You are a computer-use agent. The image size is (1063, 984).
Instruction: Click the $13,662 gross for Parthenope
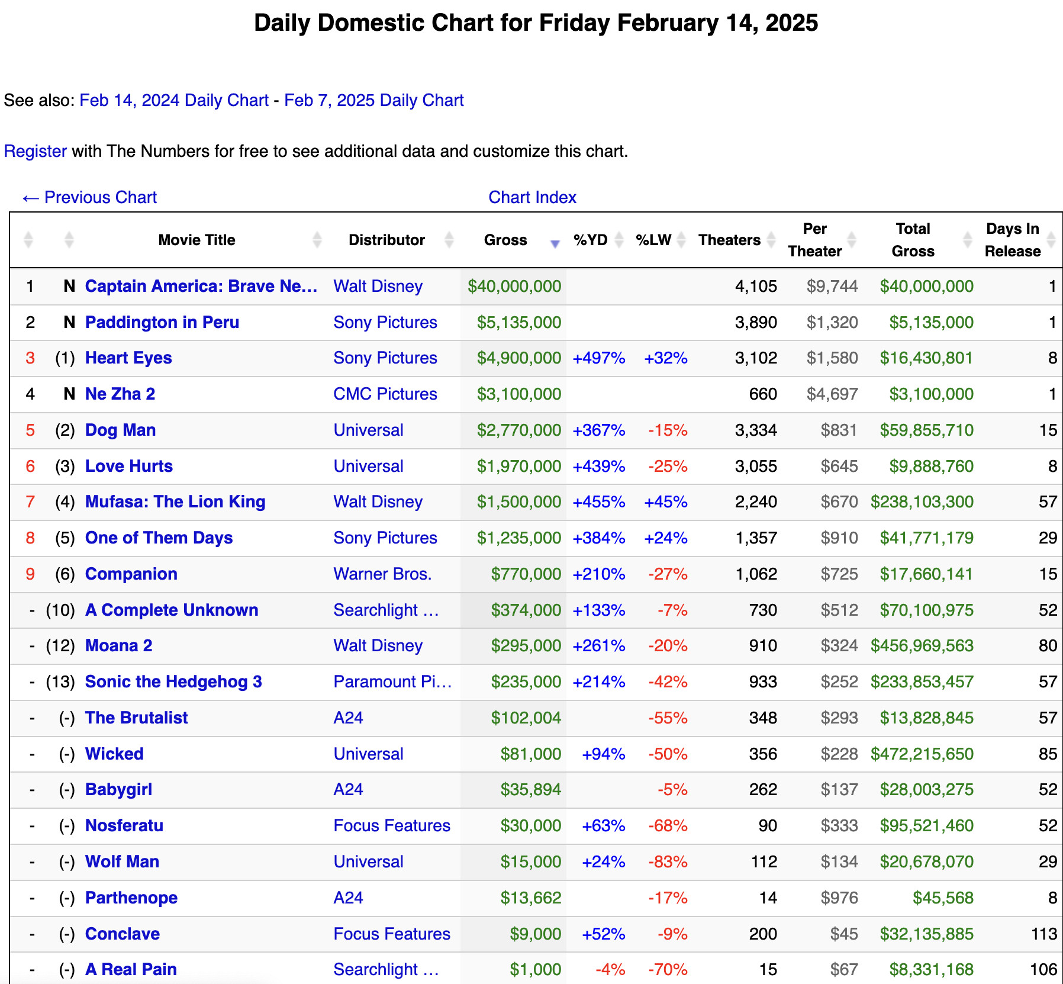tap(531, 898)
